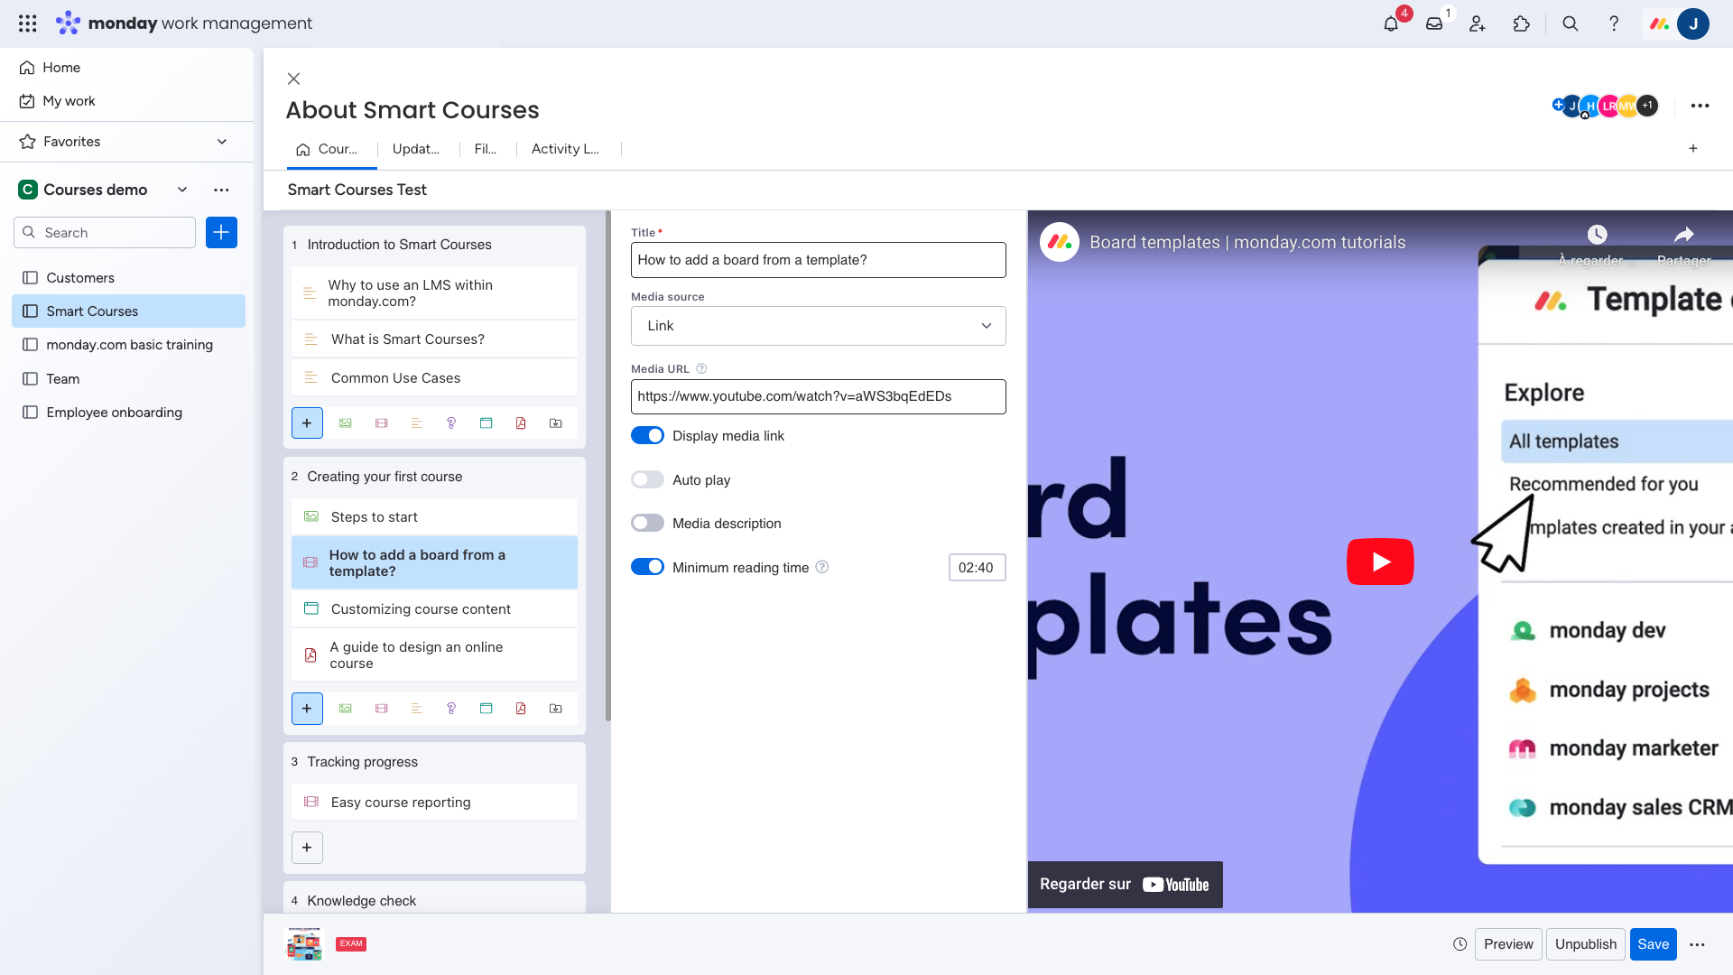Add video lesson in Introduction section
Screen dimensions: 1733x975
[382, 423]
